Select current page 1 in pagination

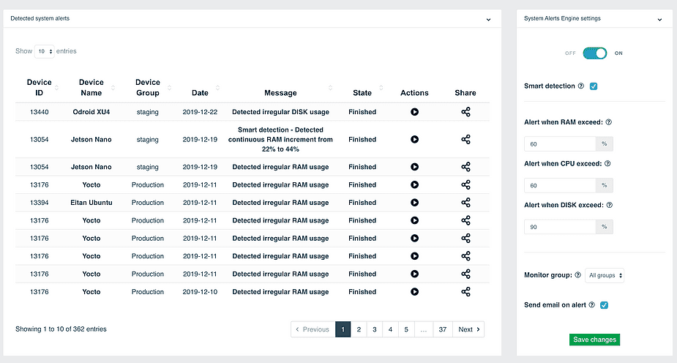point(343,329)
